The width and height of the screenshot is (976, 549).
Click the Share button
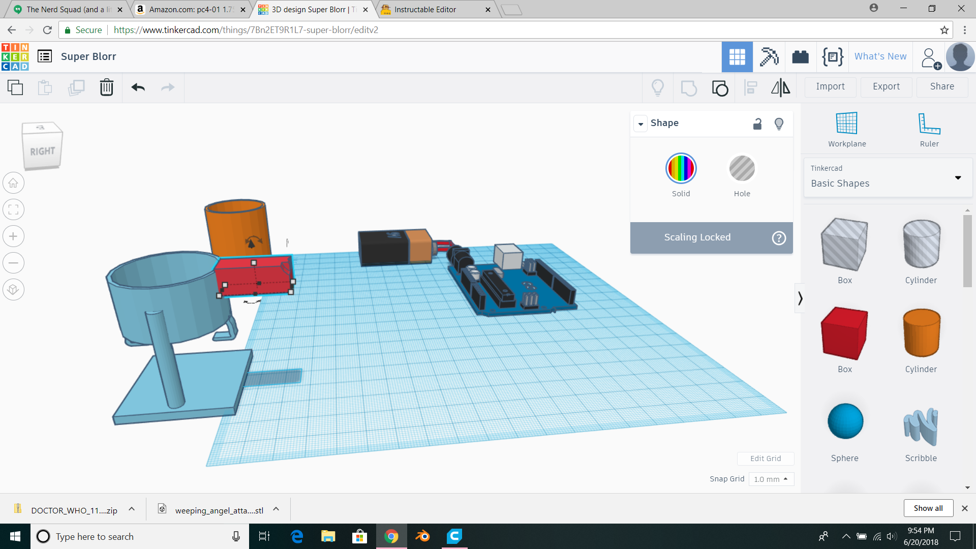coord(942,87)
